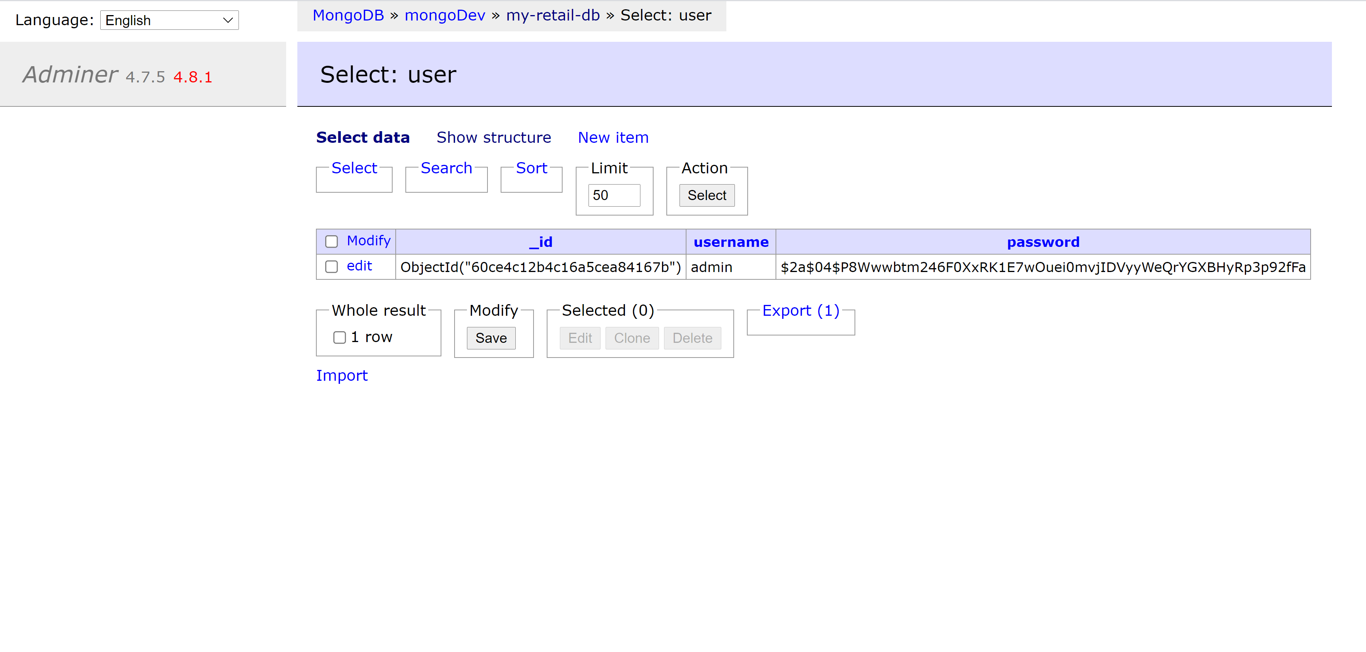Click the New item creation icon
Viewport: 1366px width, 652px height.
(613, 137)
